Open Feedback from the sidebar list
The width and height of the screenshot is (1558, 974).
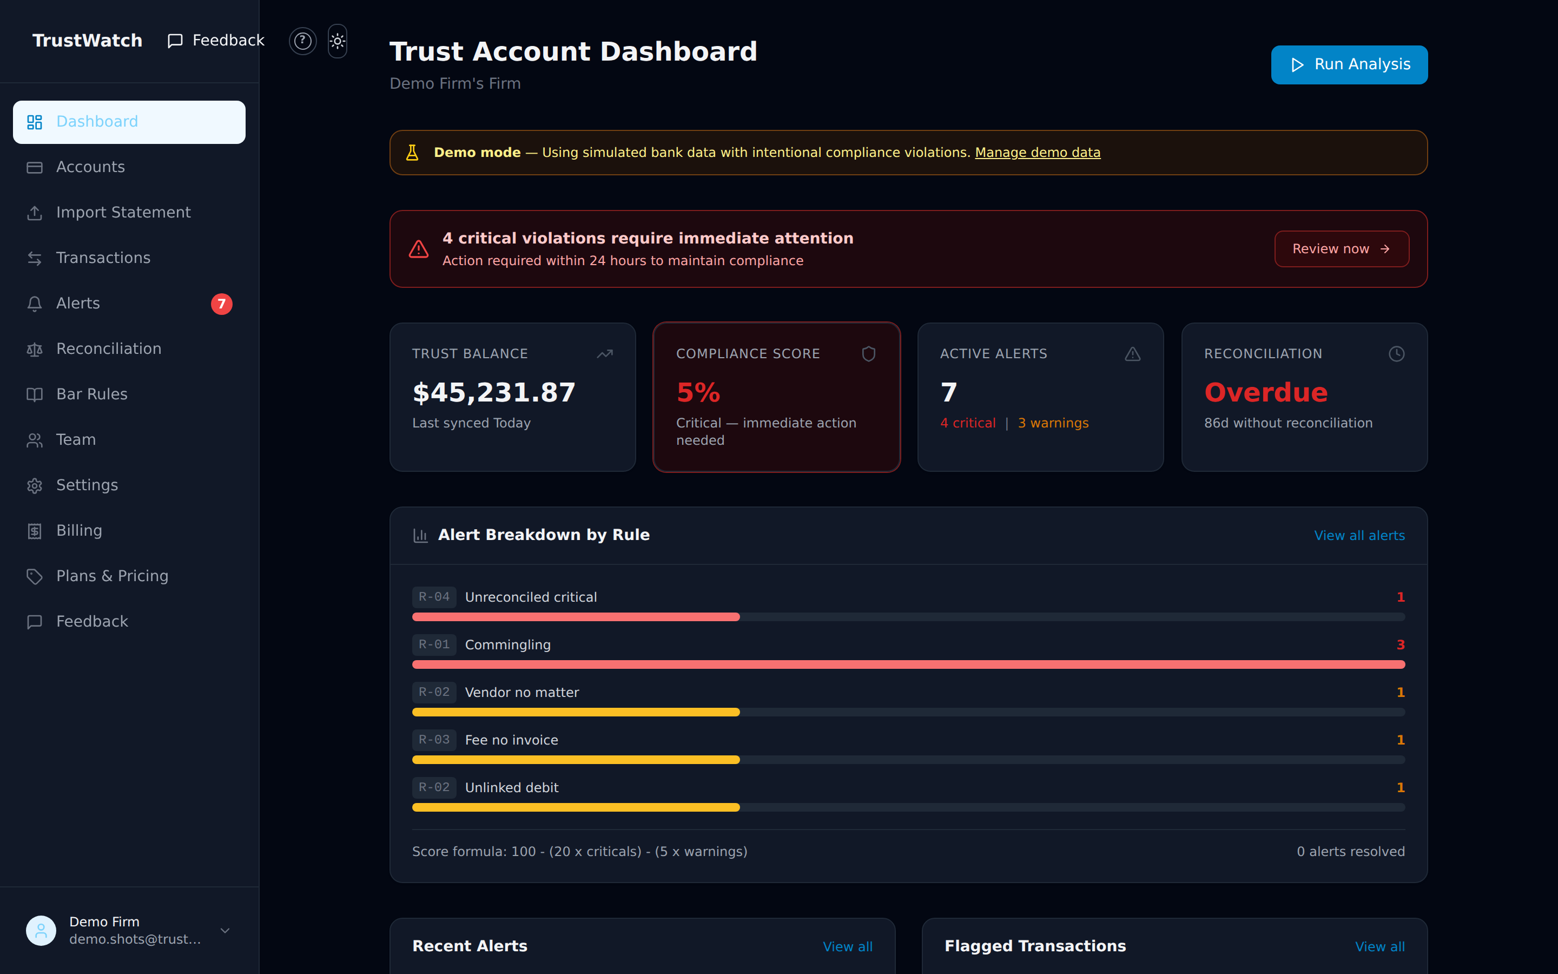coord(129,622)
